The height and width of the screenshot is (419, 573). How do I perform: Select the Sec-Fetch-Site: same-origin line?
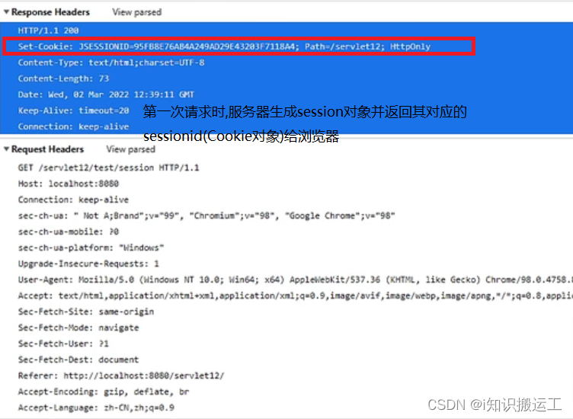click(x=86, y=312)
